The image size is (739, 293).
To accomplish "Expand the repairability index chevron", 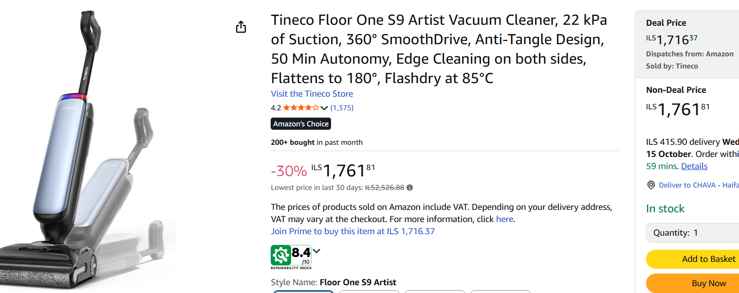I will coord(316,251).
